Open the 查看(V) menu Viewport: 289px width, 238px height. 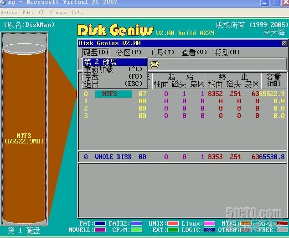point(194,53)
